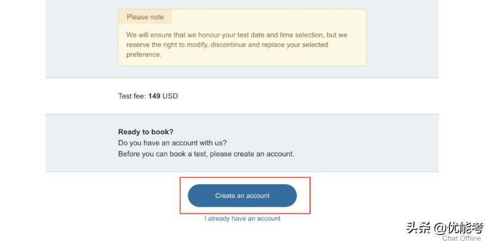
Task: Click the 'Please note' label tab
Action: (x=145, y=17)
